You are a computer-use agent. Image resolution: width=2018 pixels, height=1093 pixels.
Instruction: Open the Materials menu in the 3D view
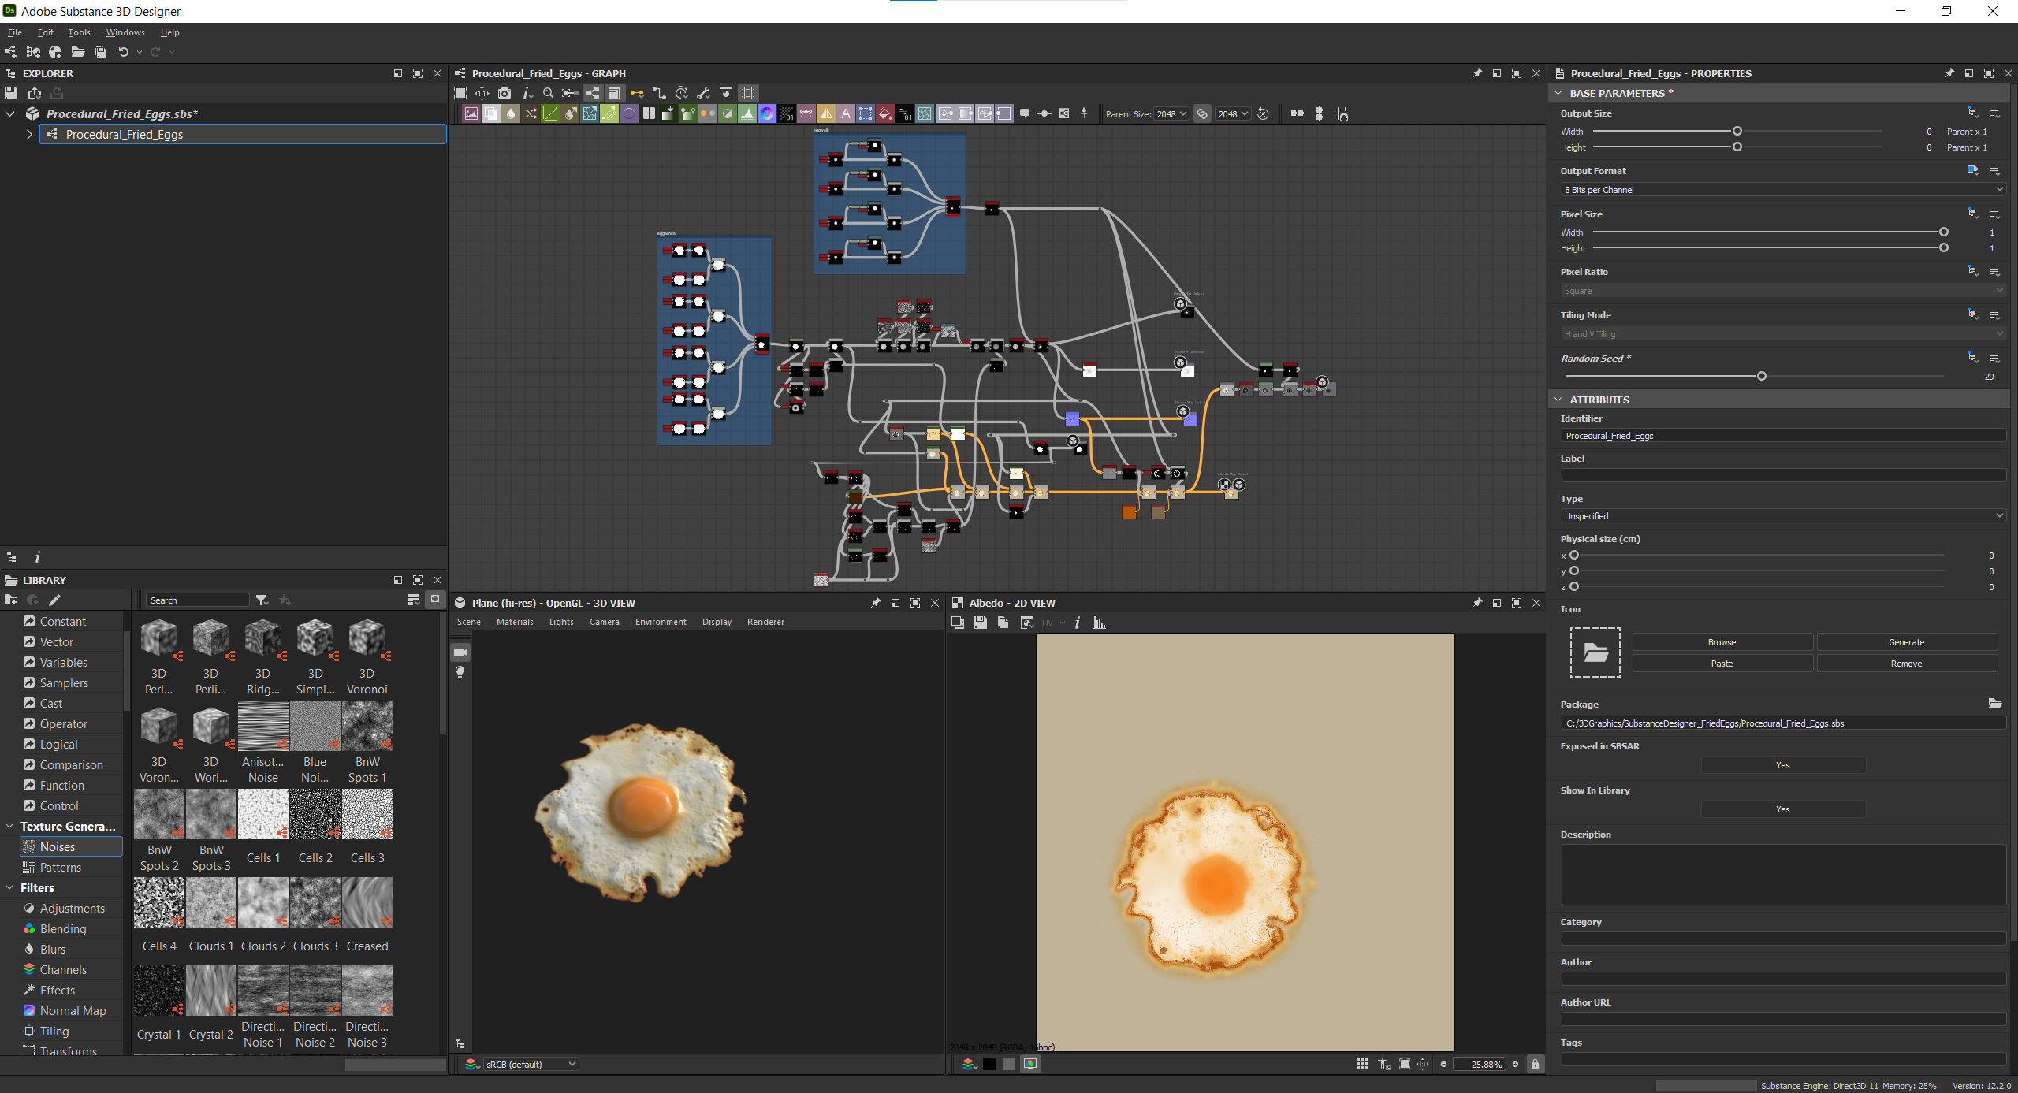coord(515,622)
